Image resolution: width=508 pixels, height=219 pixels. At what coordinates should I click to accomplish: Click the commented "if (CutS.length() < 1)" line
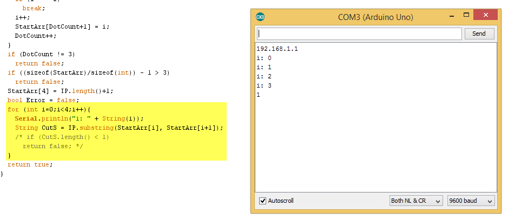pos(62,137)
